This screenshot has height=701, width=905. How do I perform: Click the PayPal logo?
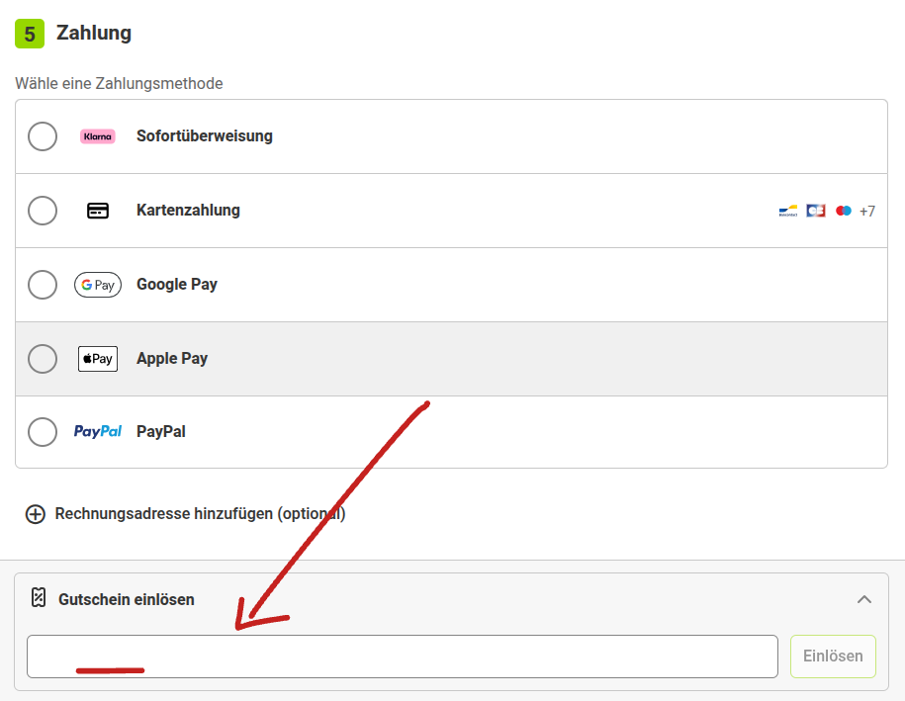click(97, 431)
